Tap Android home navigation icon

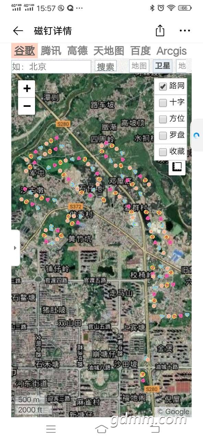pyautogui.click(x=101, y=429)
